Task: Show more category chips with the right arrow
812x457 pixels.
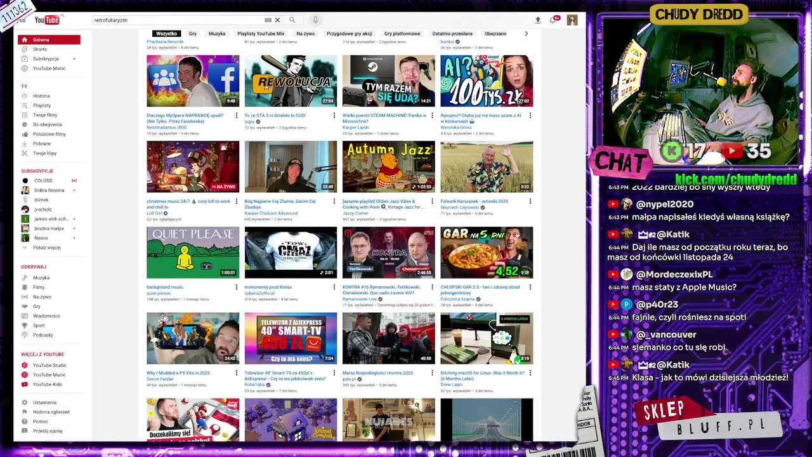Action: pos(526,34)
